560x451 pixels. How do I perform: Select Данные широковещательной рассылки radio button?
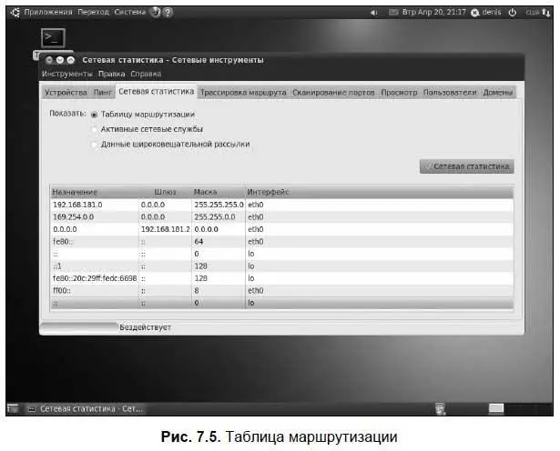pyautogui.click(x=95, y=145)
